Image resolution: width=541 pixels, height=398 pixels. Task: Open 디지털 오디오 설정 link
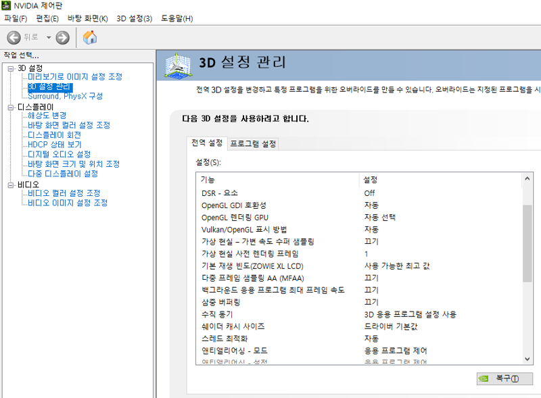tap(59, 154)
